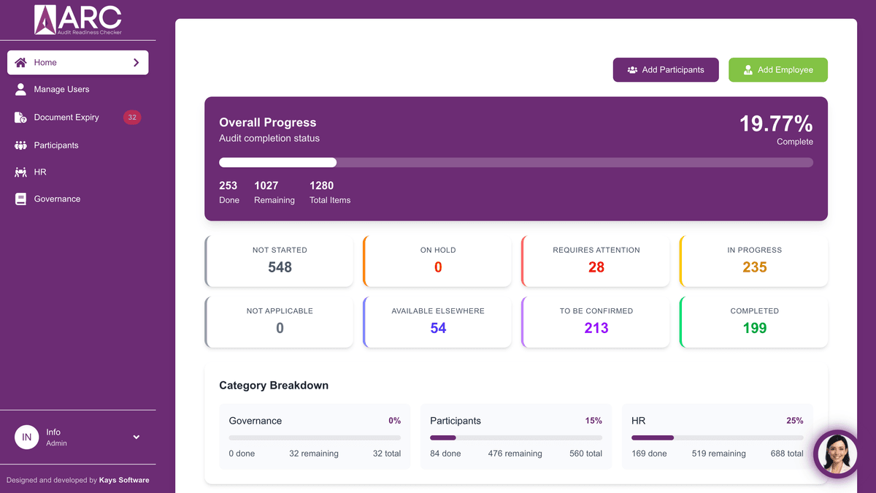Click the Manage Users person icon

pyautogui.click(x=20, y=89)
